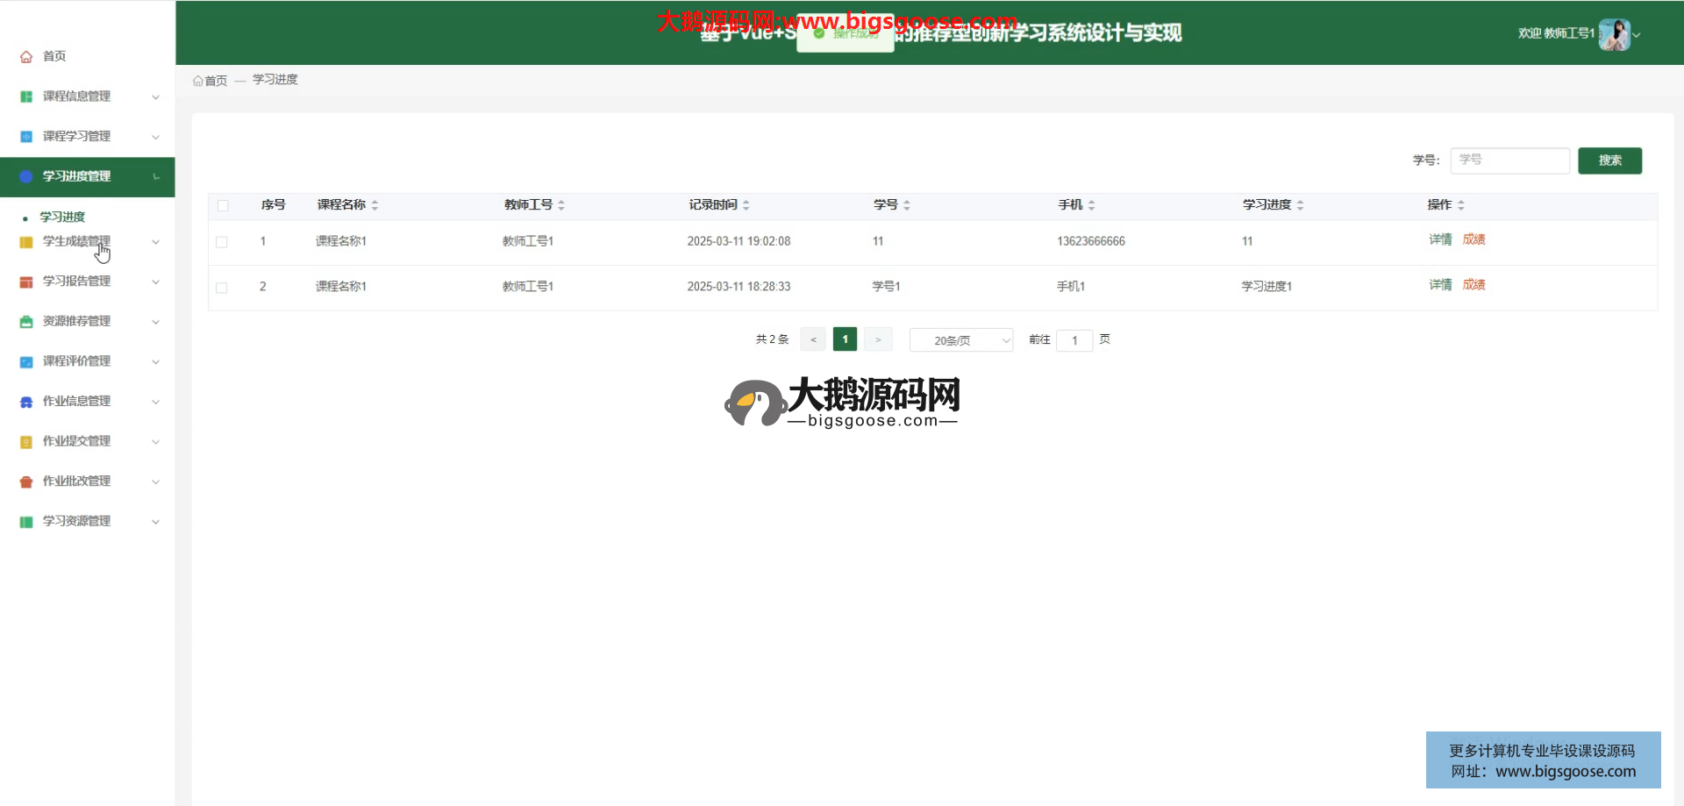The height and width of the screenshot is (806, 1684).
Task: Open the 学生成绩管理 menu item
Action: click(x=77, y=241)
